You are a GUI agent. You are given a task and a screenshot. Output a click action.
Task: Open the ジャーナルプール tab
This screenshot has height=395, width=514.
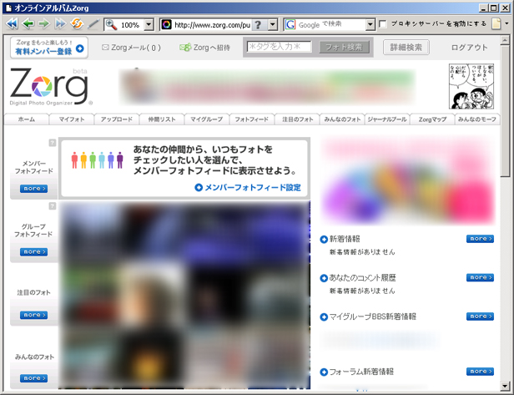[x=387, y=119]
